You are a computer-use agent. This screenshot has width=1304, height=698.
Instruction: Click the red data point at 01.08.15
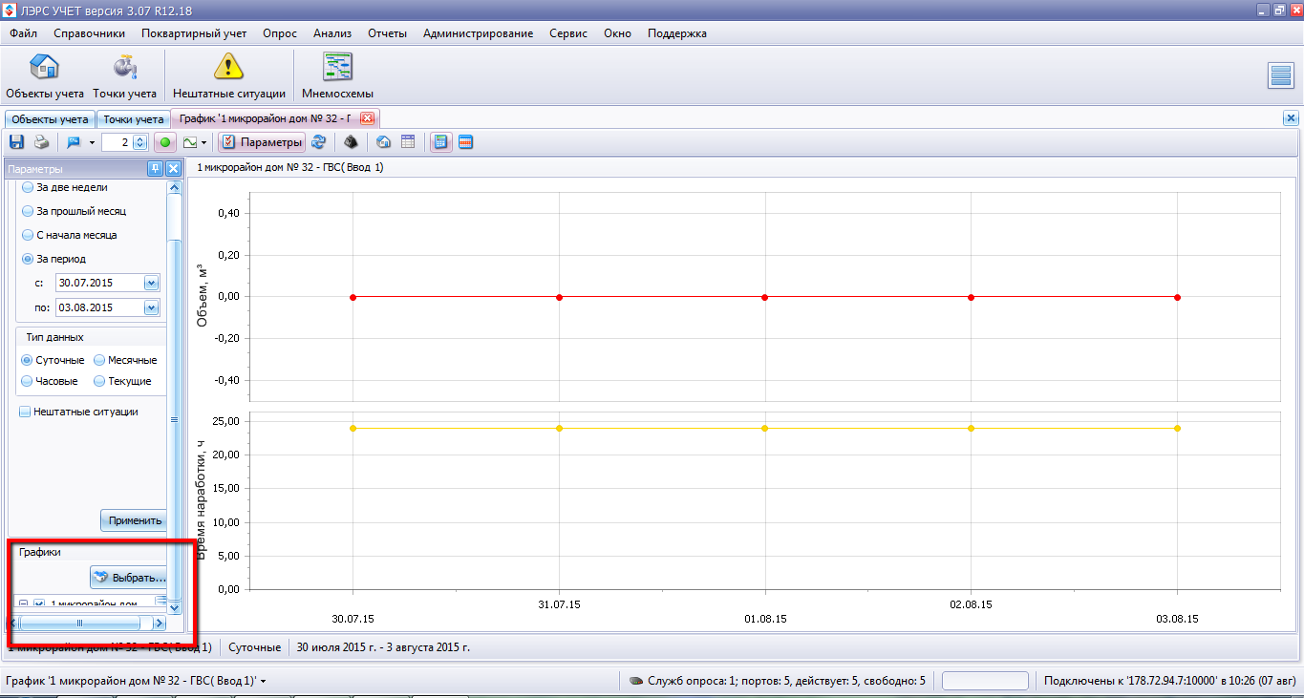(765, 297)
